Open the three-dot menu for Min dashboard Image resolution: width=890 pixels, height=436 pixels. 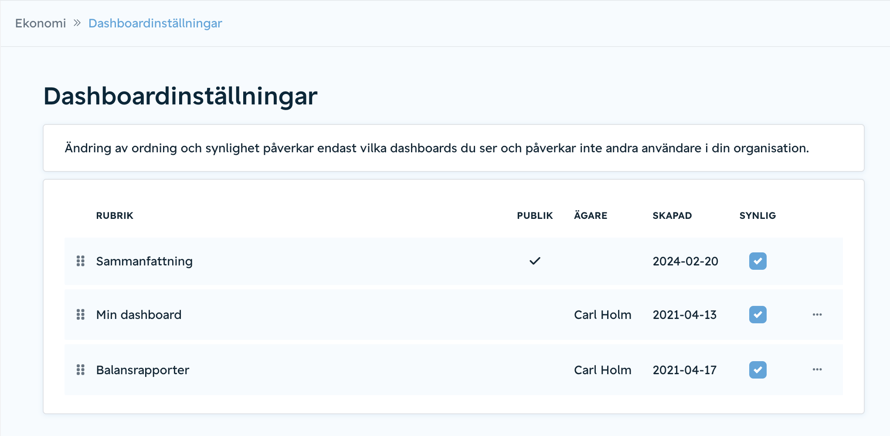tap(817, 315)
